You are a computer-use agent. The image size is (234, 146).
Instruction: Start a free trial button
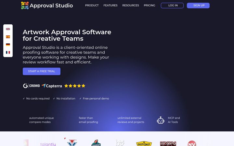(42, 71)
